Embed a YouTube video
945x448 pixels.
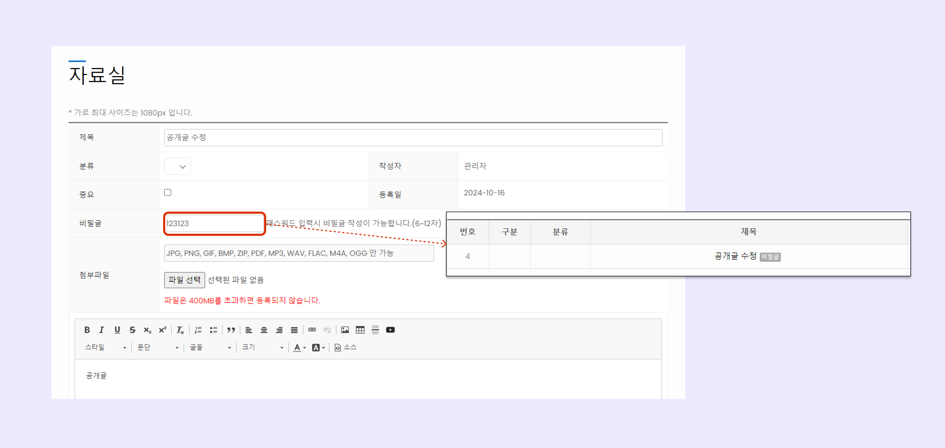click(x=390, y=330)
